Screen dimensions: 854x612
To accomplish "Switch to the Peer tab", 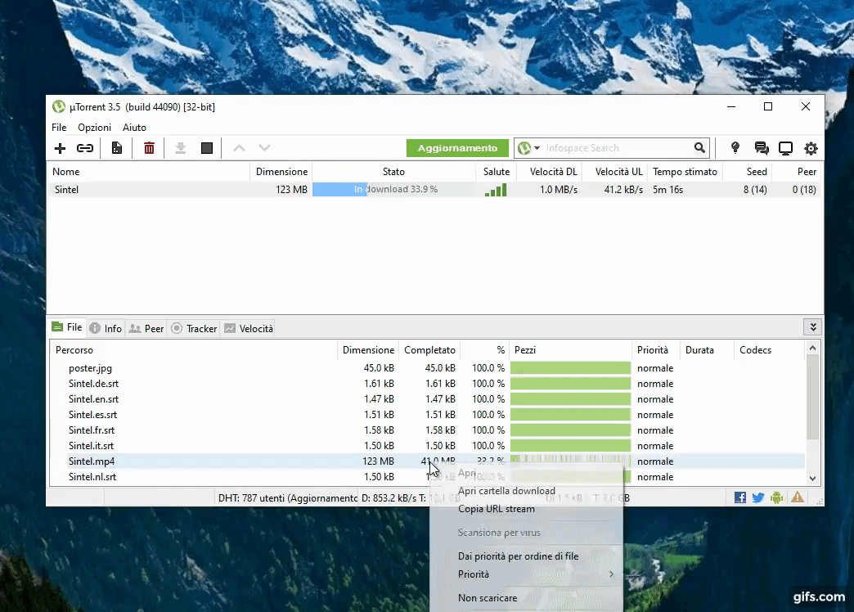I will 146,328.
